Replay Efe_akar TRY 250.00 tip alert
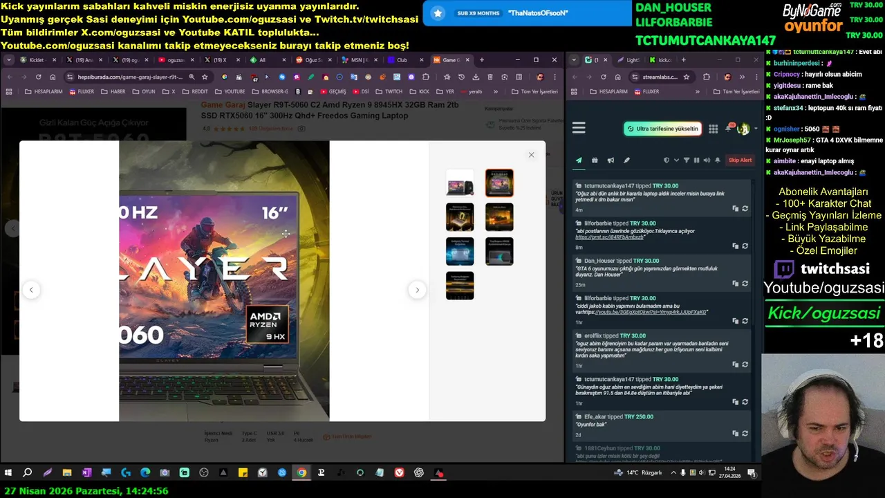885x498 pixels. pyautogui.click(x=745, y=433)
